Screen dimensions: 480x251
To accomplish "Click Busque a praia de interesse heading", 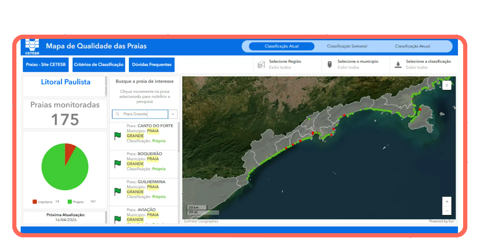I will click(x=144, y=81).
